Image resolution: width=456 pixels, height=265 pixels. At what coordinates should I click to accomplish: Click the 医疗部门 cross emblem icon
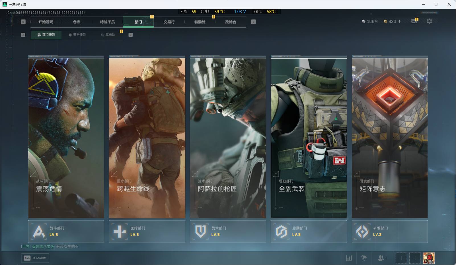[x=120, y=231]
